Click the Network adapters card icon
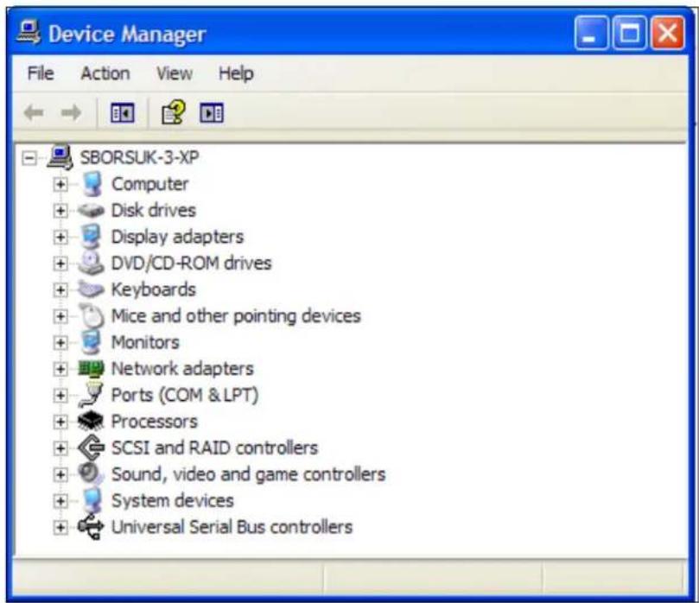Image resolution: width=699 pixels, height=603 pixels. (91, 369)
